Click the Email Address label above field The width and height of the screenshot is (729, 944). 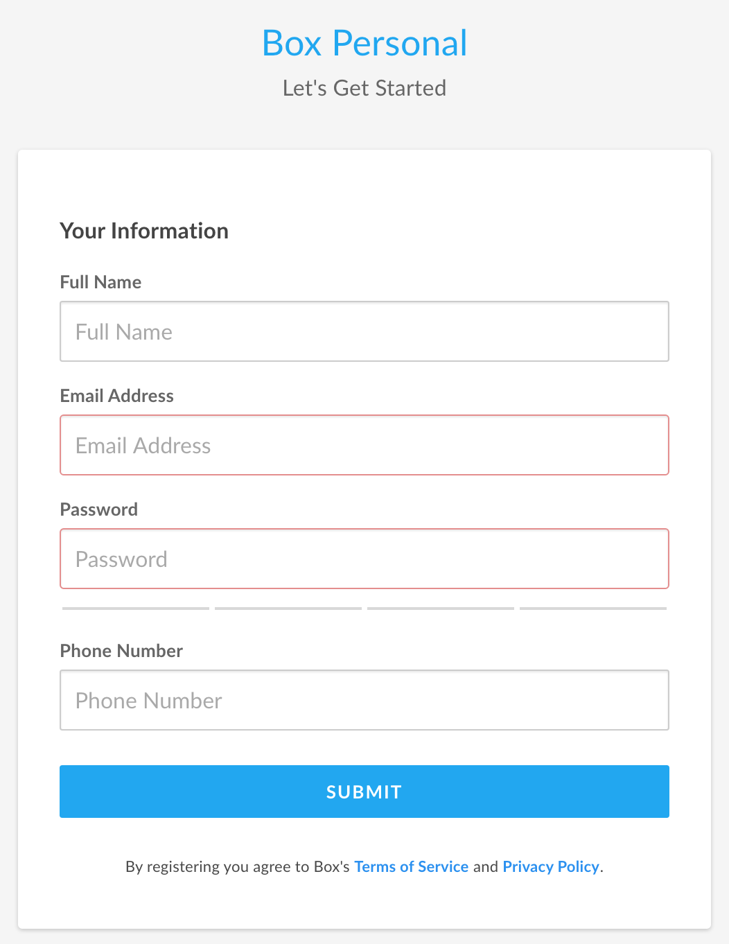pyautogui.click(x=117, y=396)
